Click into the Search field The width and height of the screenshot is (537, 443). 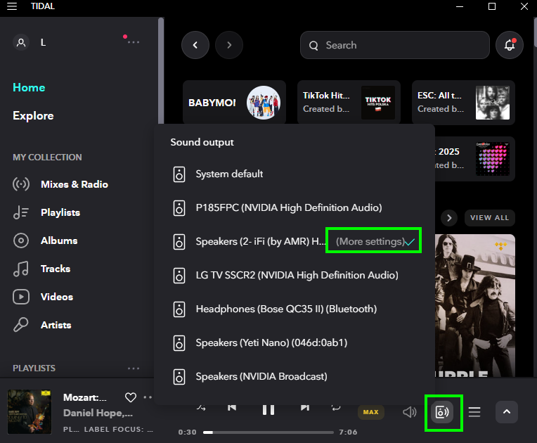(x=394, y=45)
